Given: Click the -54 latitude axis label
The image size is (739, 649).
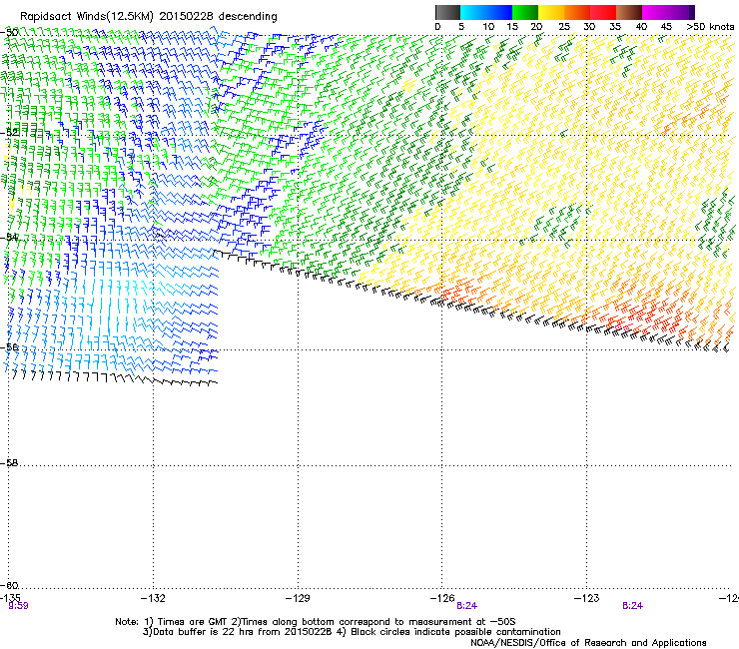Looking at the screenshot, I should coord(9,237).
